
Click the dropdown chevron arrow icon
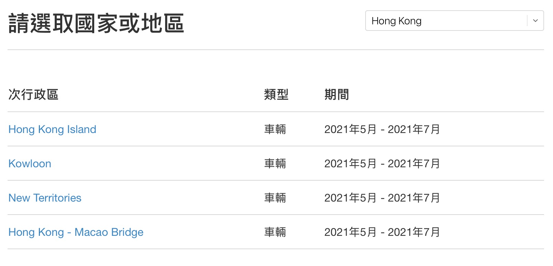tap(535, 21)
